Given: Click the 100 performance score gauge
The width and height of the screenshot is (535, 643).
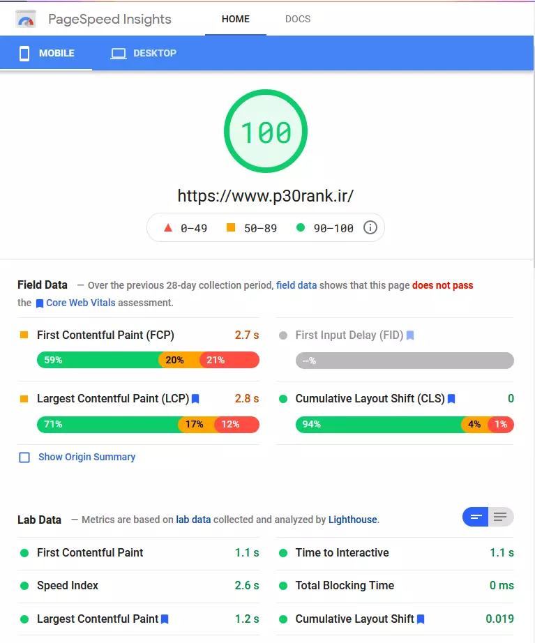Looking at the screenshot, I should [x=266, y=131].
